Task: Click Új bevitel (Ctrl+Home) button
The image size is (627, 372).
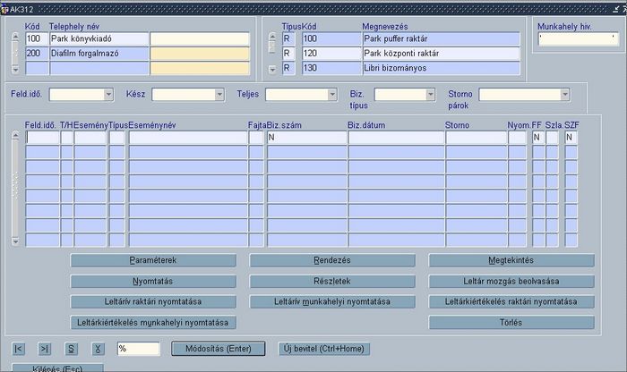Action: pyautogui.click(x=324, y=349)
